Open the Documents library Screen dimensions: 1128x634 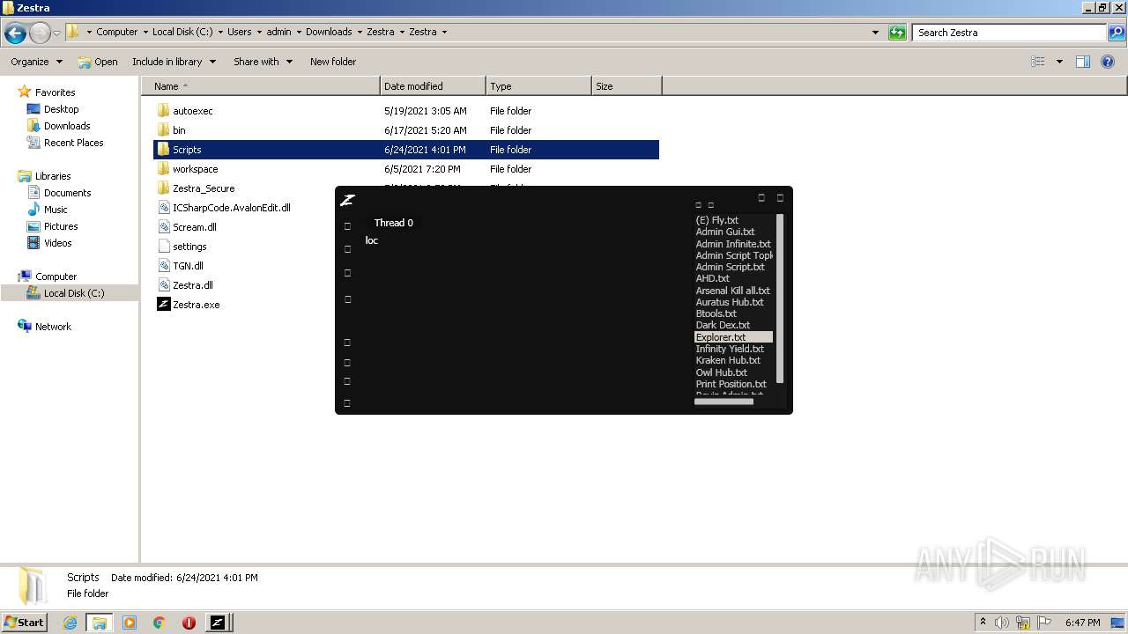click(67, 193)
